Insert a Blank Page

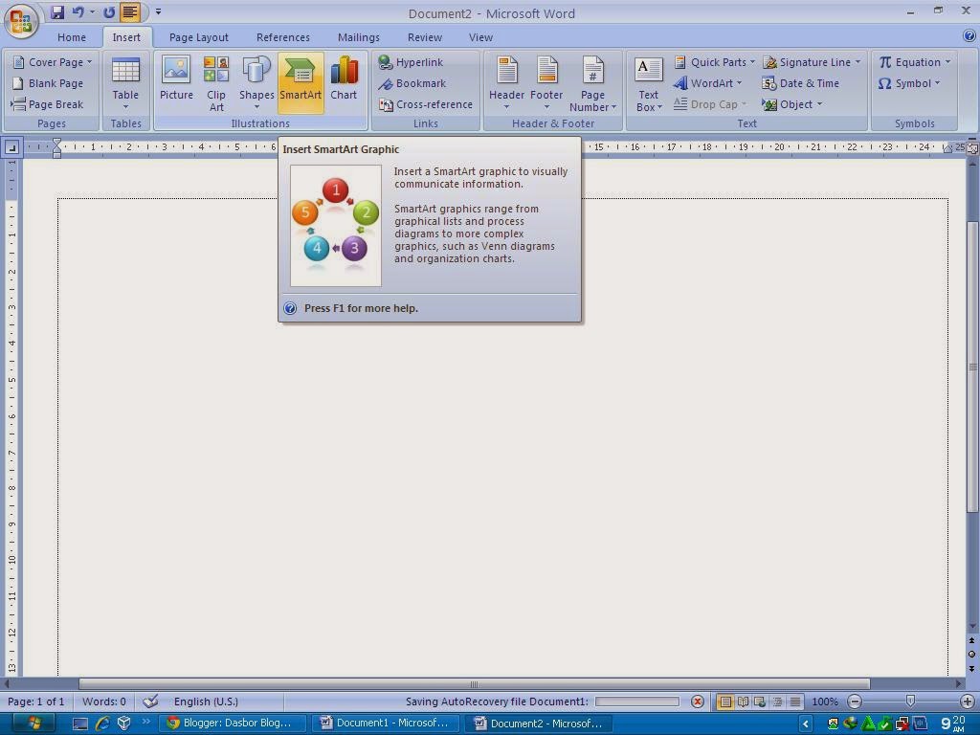[48, 83]
